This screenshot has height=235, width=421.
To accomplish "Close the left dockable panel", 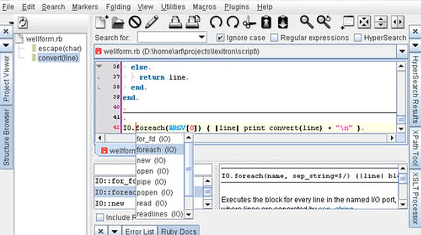I will click(x=6, y=31).
